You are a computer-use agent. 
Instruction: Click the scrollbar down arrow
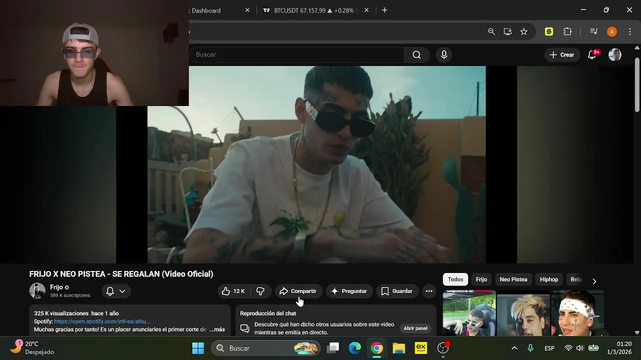tap(637, 332)
